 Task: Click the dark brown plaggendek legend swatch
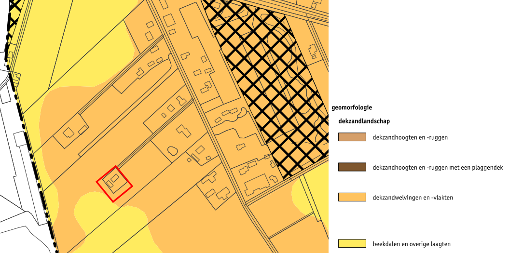pyautogui.click(x=352, y=167)
